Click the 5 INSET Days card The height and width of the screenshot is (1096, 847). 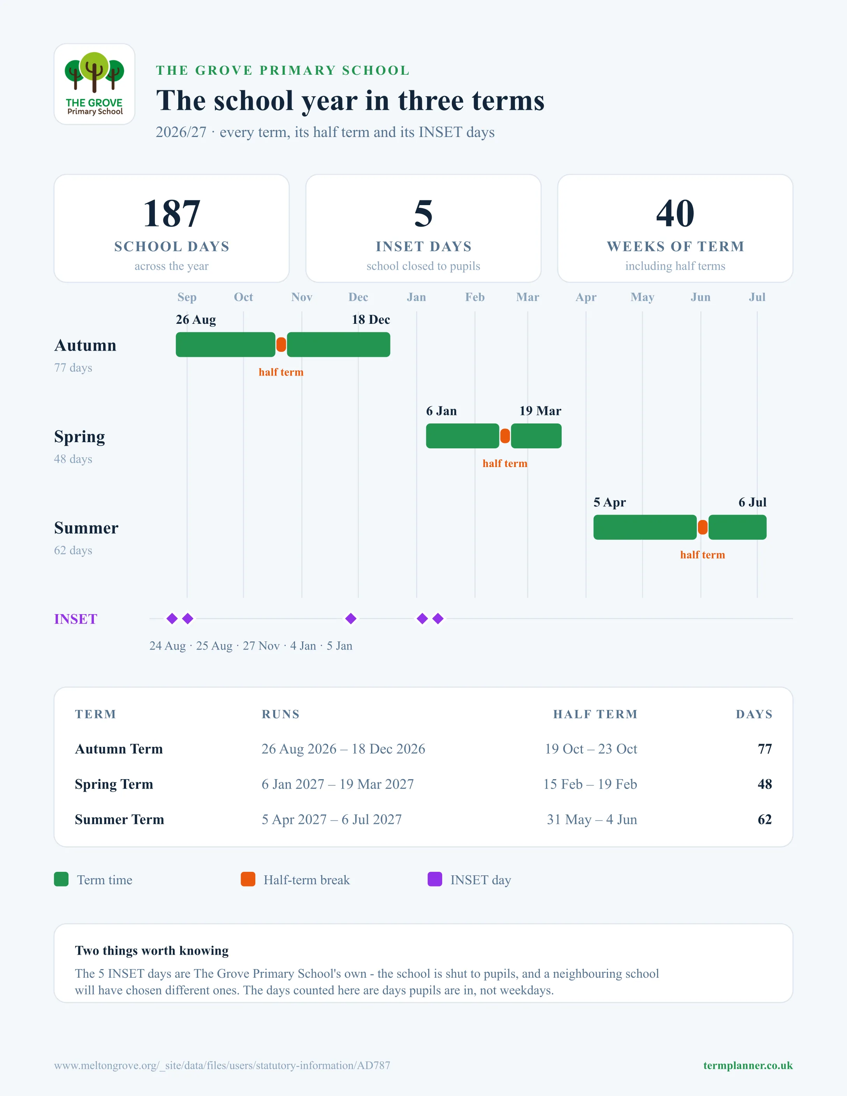[x=423, y=228]
